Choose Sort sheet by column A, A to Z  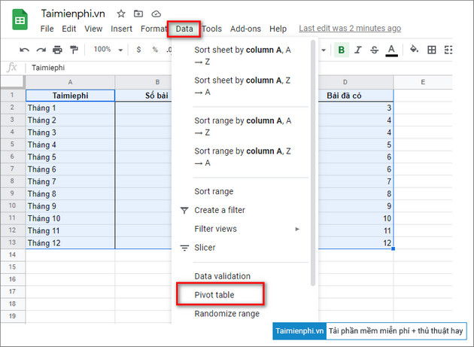(245, 56)
